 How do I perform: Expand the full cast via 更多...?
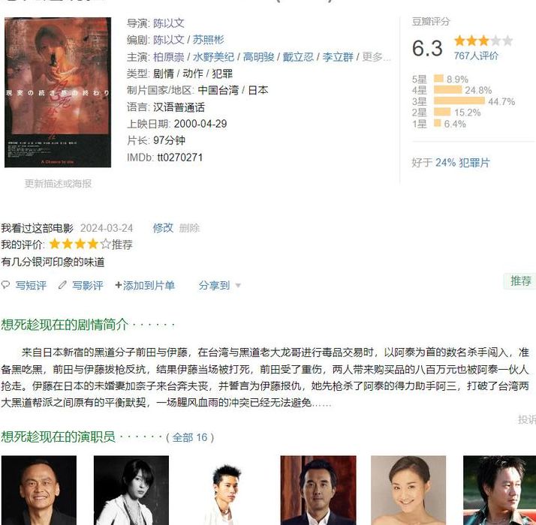click(x=376, y=57)
